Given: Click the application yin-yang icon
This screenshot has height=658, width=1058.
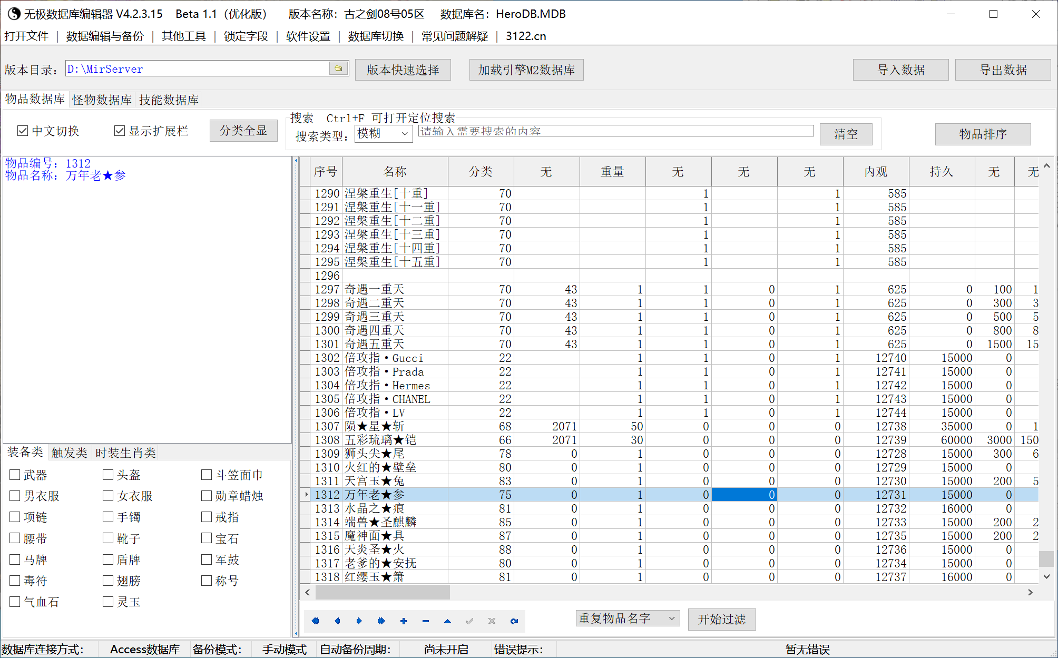Looking at the screenshot, I should click(x=14, y=14).
